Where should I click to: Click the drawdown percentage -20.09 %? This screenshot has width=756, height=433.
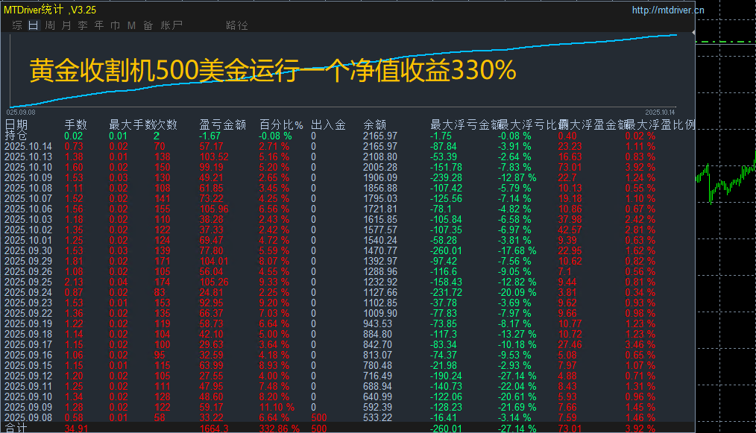517,292
